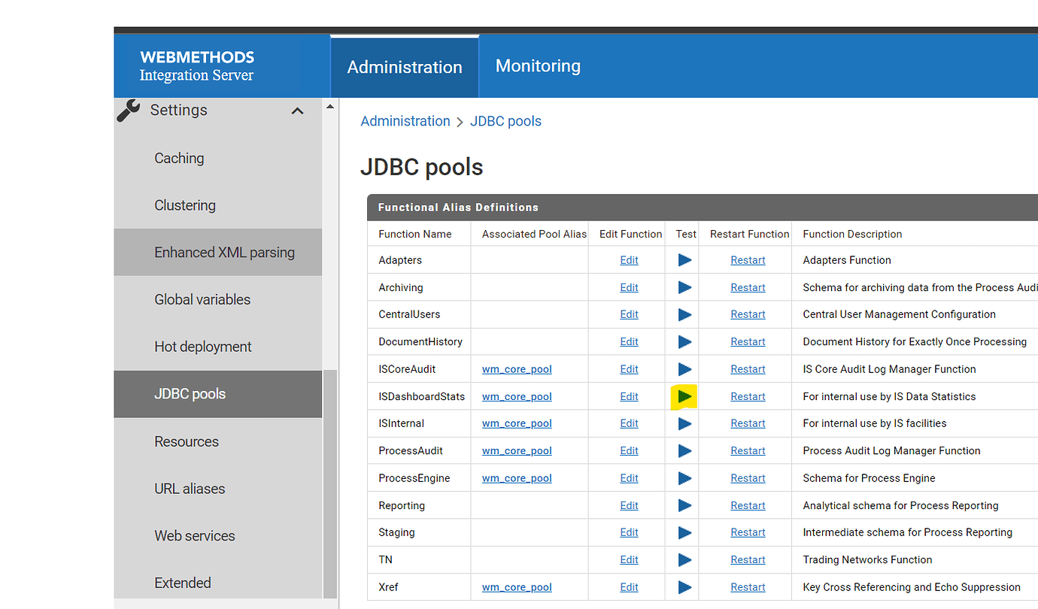Click the TN row test play icon
The width and height of the screenshot is (1038, 609).
pyautogui.click(x=684, y=559)
